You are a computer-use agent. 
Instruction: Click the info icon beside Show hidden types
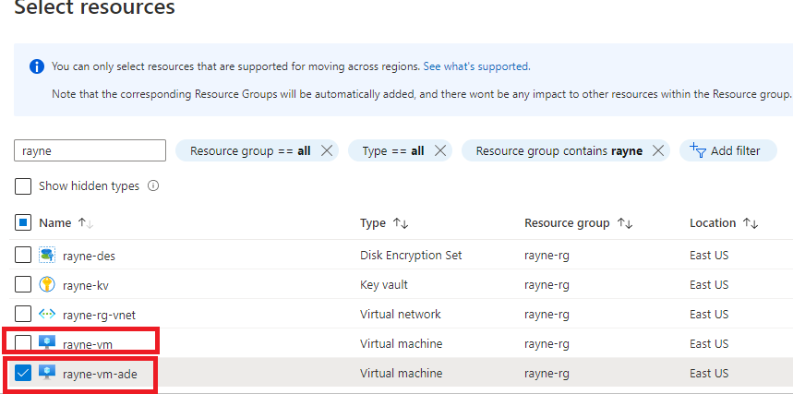pyautogui.click(x=153, y=186)
